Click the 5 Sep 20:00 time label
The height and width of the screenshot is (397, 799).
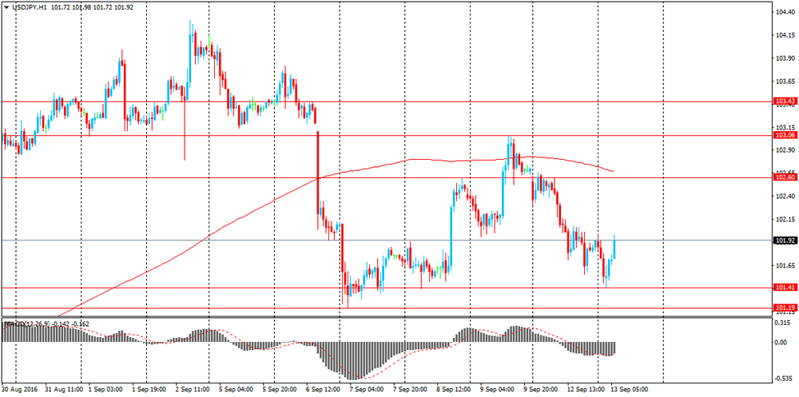(x=278, y=389)
